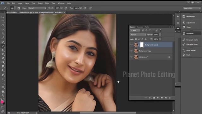Open the Brush Presets panel
This screenshot has width=202, height=114.
click(191, 51)
